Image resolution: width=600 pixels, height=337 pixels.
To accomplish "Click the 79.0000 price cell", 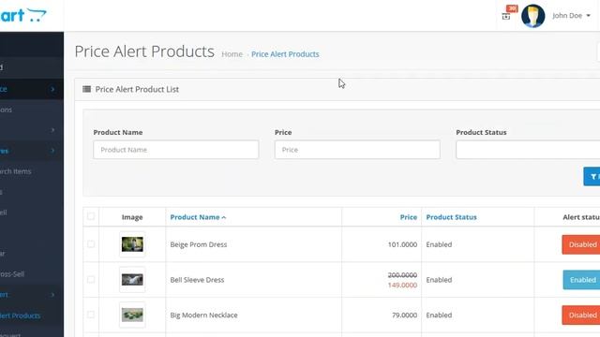I will coord(404,315).
